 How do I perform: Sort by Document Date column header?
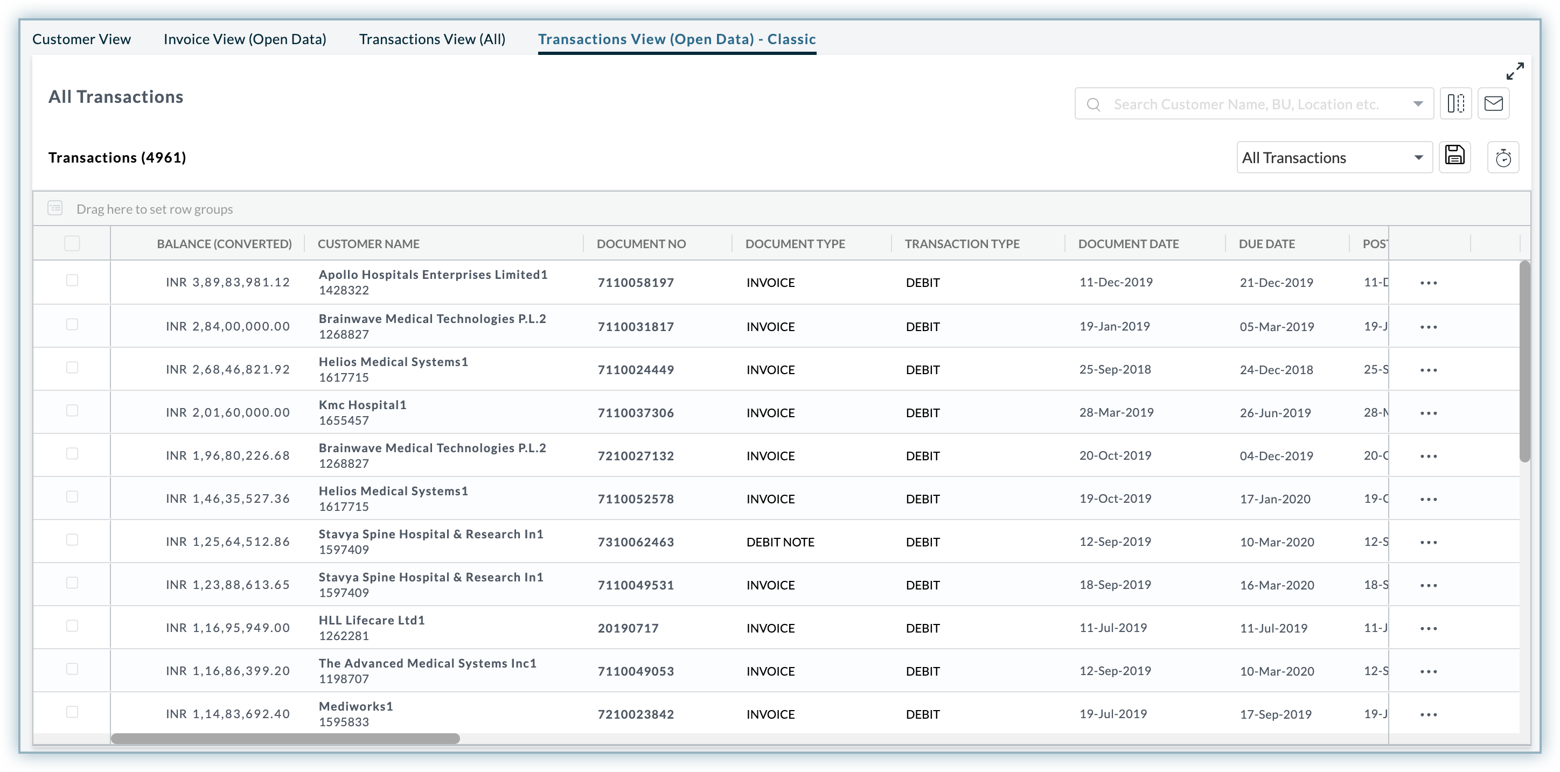point(1128,244)
